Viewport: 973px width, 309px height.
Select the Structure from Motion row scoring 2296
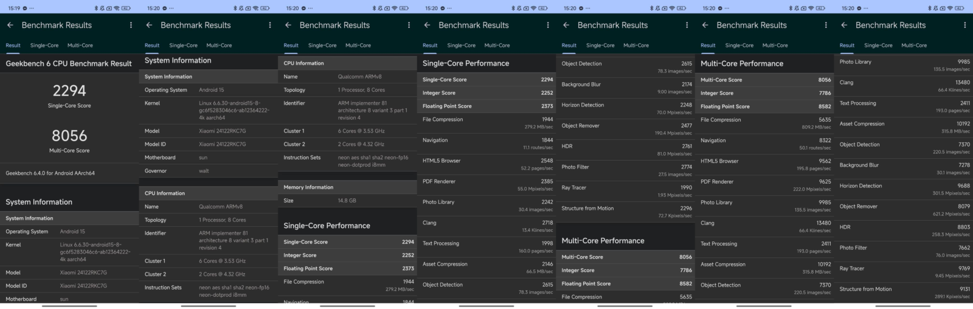(x=626, y=211)
